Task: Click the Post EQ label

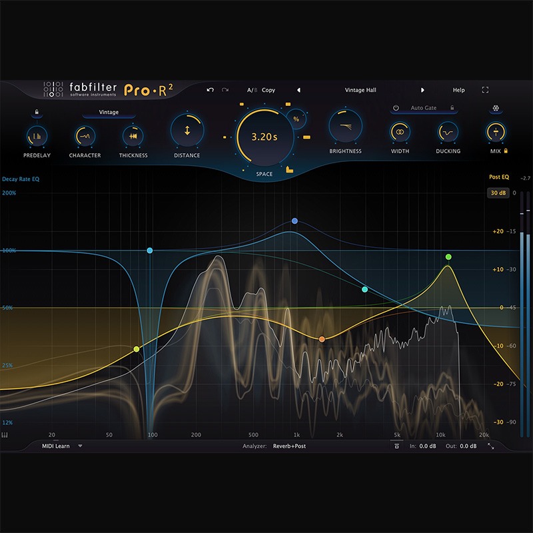Action: 499,177
